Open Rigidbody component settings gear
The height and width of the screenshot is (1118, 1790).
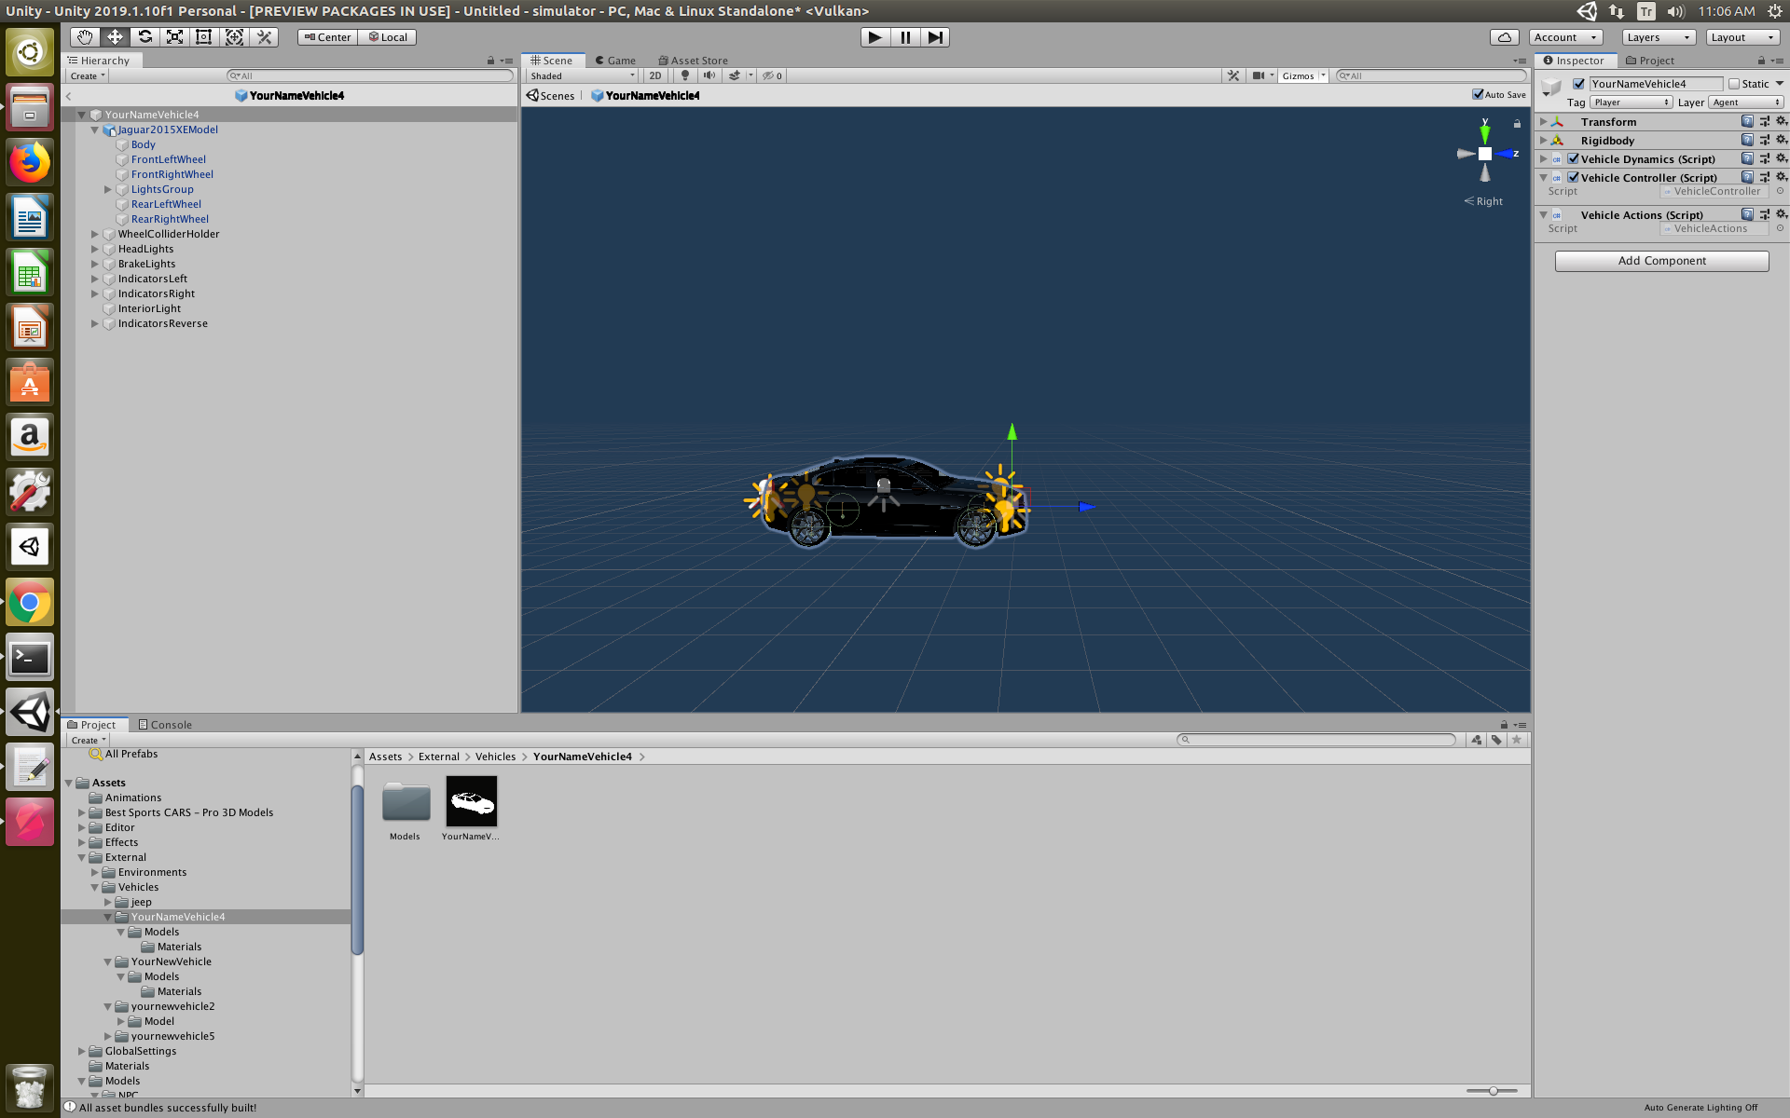(1781, 140)
